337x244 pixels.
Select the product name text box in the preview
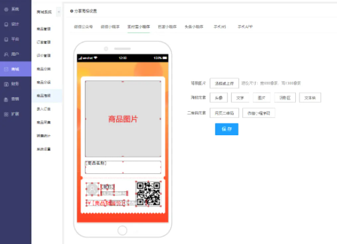click(123, 167)
